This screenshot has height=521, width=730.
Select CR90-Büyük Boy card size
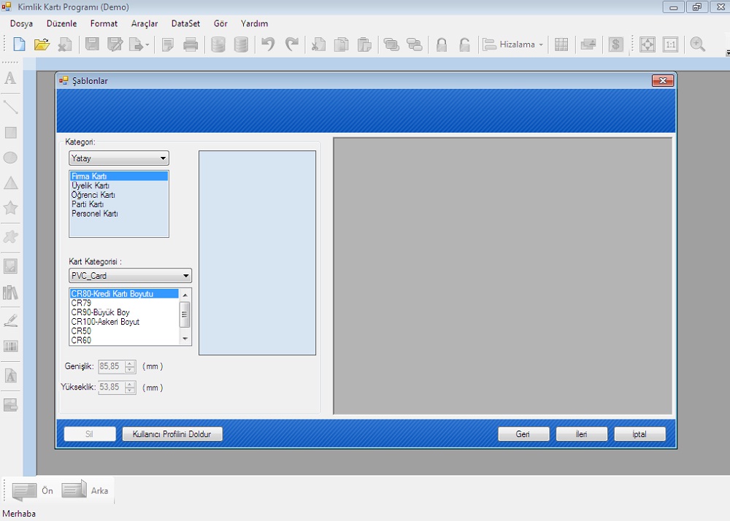(124, 312)
